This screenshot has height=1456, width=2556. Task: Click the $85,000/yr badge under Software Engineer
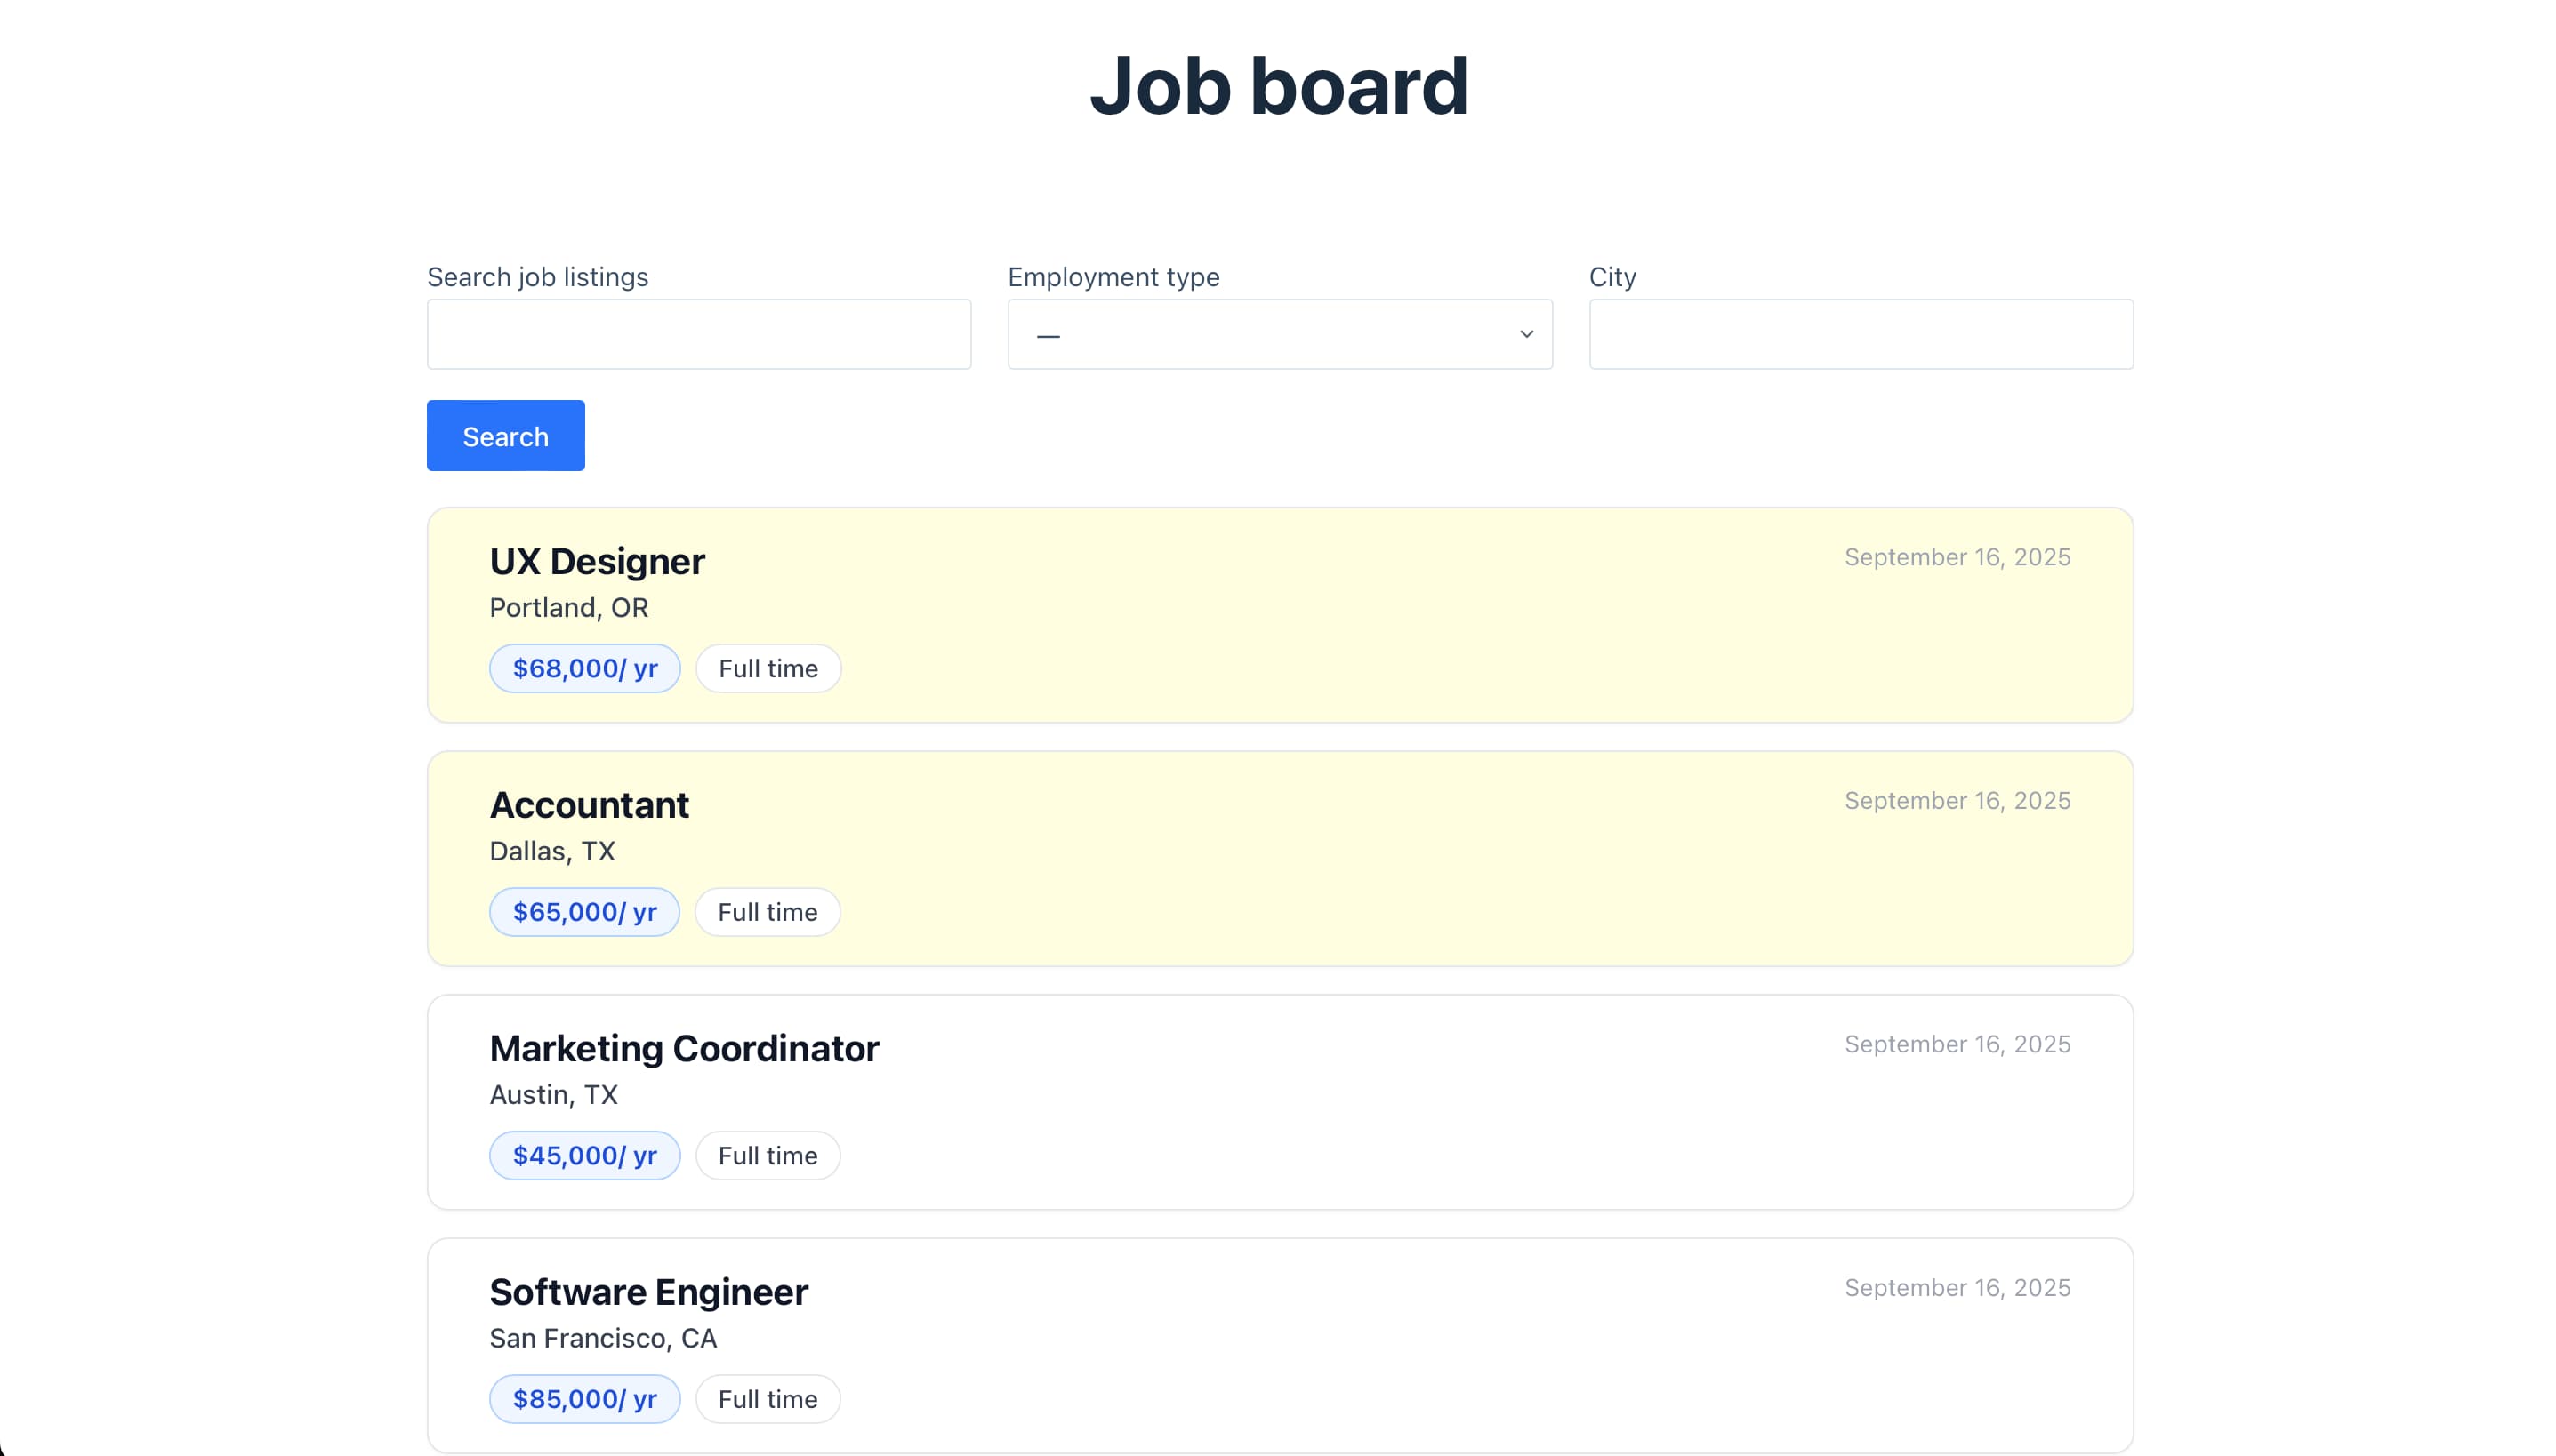click(x=584, y=1399)
